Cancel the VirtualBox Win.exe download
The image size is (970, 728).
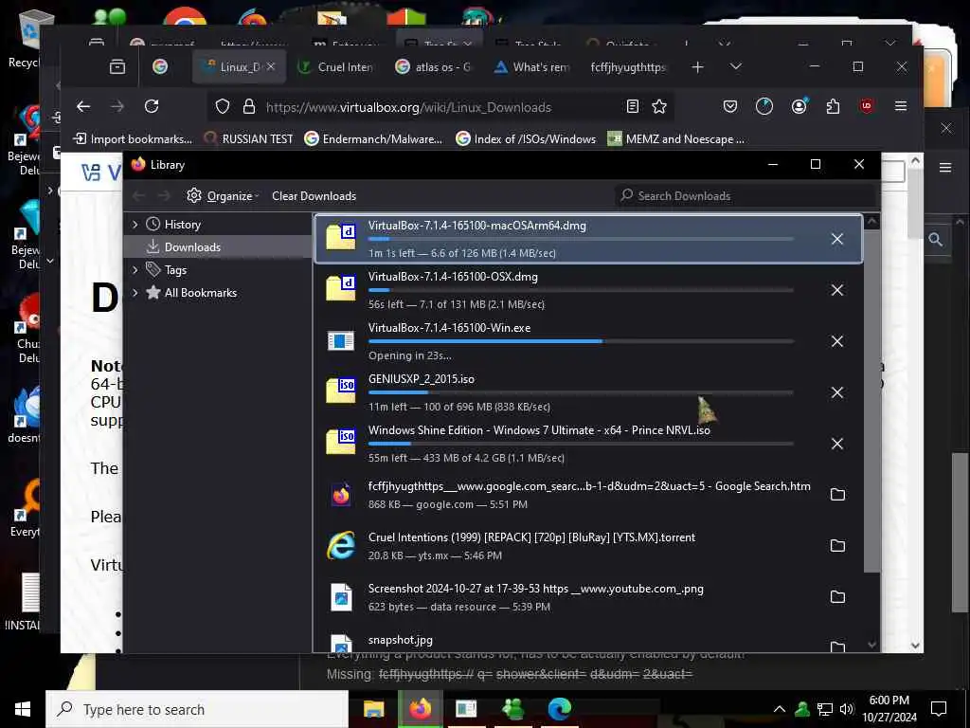pos(837,341)
